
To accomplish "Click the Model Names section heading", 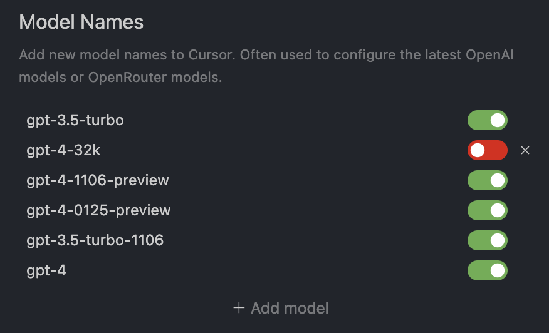I will 81,23.
